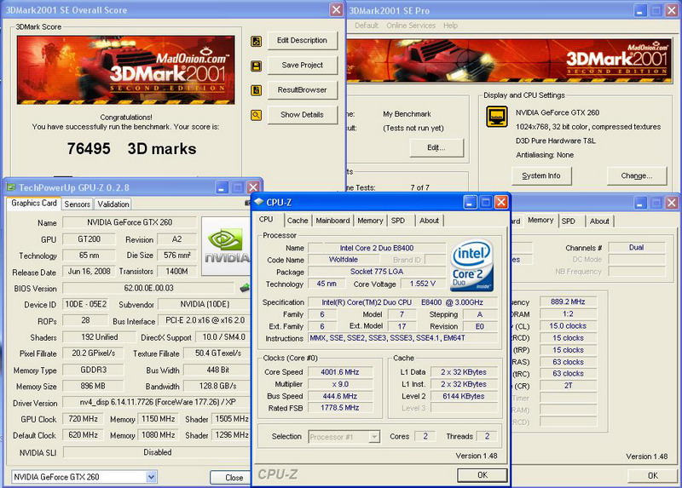Select the CPU tab in front CPU-Z
Screen dimensions: 682x488
pos(266,220)
